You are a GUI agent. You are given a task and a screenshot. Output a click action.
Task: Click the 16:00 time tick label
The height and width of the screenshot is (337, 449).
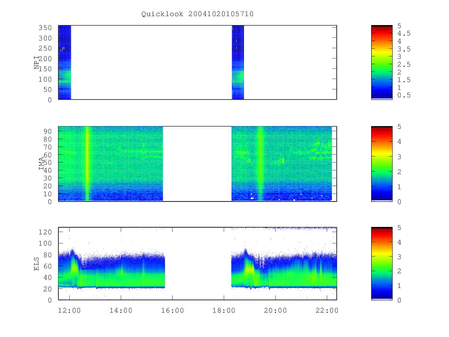pos(172,310)
